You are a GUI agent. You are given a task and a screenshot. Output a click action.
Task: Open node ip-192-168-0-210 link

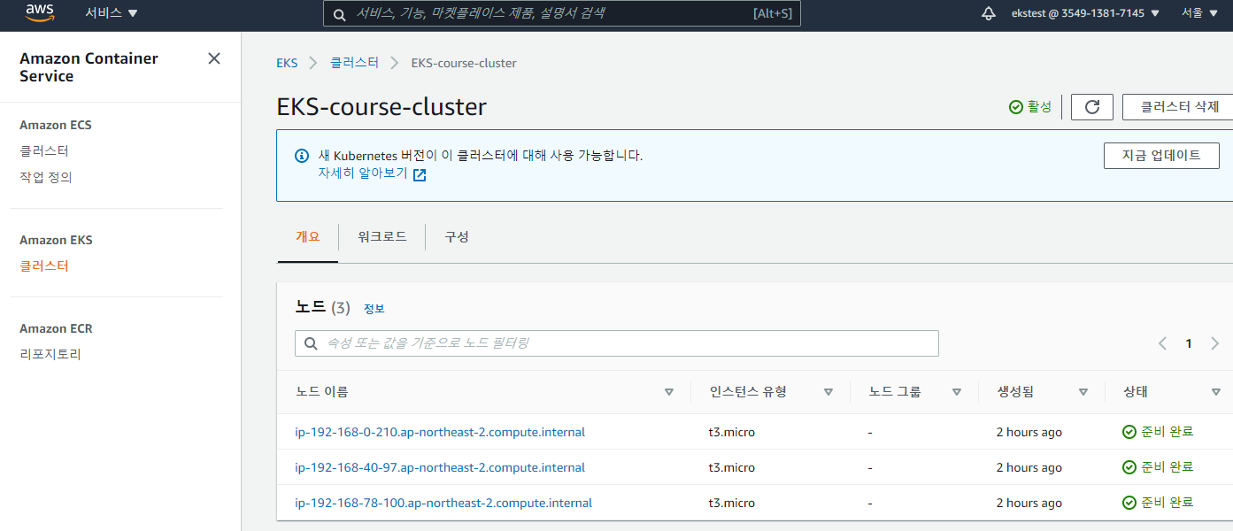tap(440, 432)
